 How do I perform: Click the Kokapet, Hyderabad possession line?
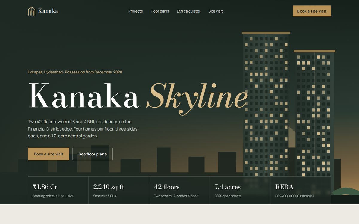tap(75, 72)
